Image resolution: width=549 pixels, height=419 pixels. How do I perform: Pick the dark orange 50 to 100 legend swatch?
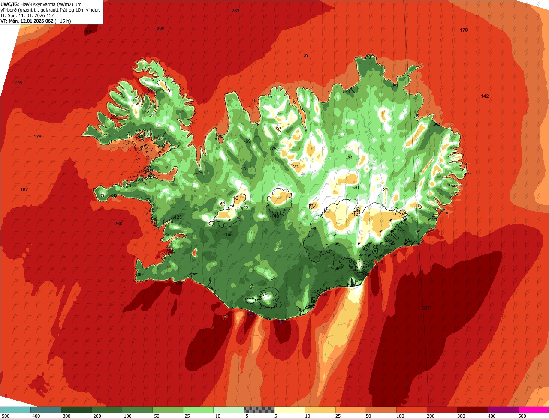pos(381,410)
